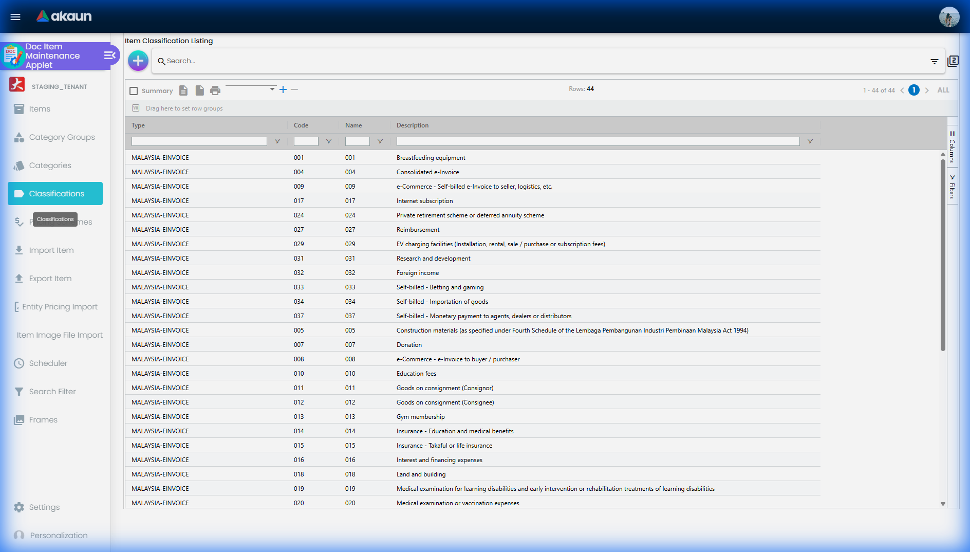Open advanced search filter icon in search bar
This screenshot has width=970, height=552.
point(934,61)
